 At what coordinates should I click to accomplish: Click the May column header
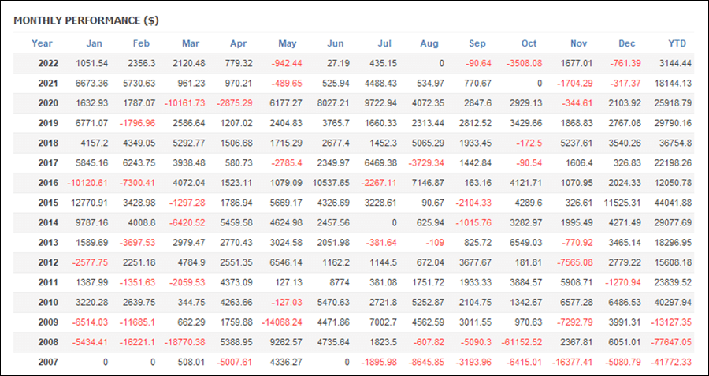point(289,43)
